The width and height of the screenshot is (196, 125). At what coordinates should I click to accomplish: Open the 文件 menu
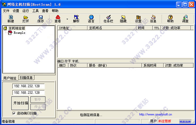6,11
